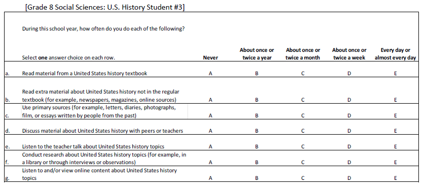This screenshot has width=424, height=188.
Task: Select option A for reading history textbook
Action: tap(210, 73)
